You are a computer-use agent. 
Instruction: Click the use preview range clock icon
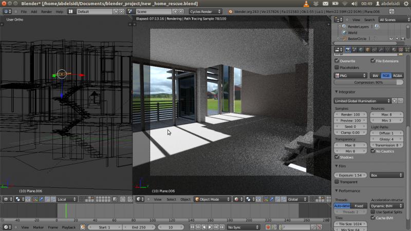click(83, 227)
